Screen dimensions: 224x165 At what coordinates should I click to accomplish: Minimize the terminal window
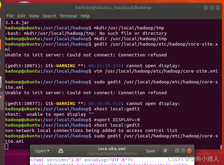click(206, 7)
